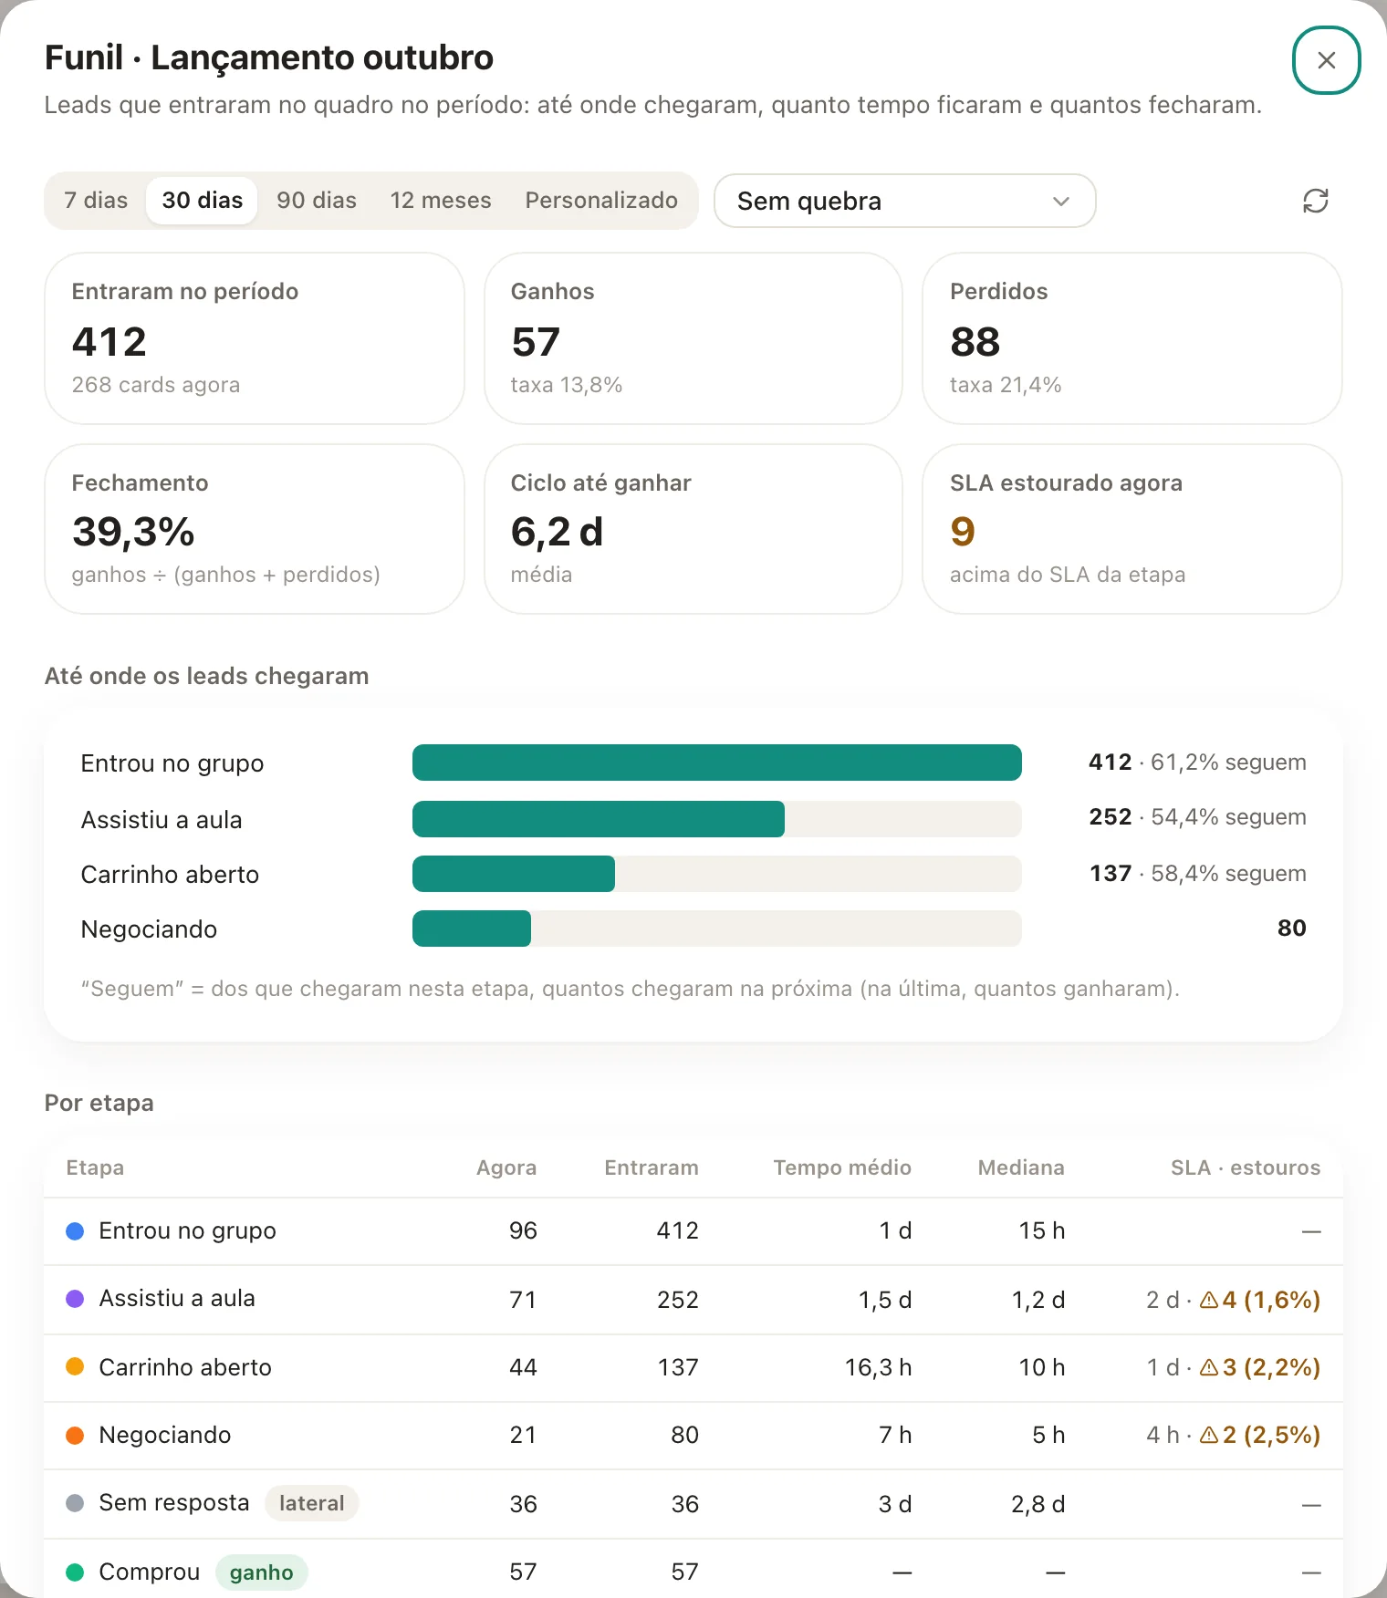This screenshot has width=1387, height=1598.
Task: Close the Funil Lançamento outubro dialog
Action: coord(1327,60)
